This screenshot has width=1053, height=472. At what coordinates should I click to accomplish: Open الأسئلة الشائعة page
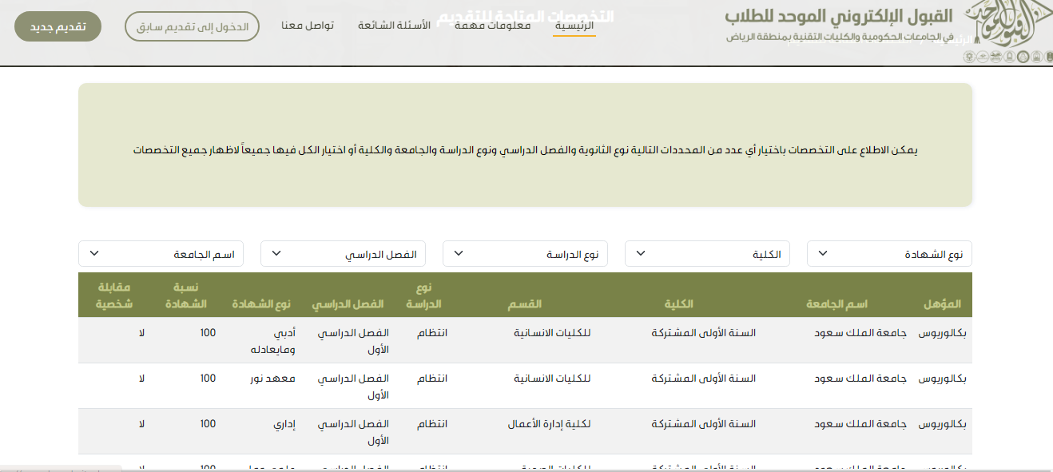click(x=394, y=26)
